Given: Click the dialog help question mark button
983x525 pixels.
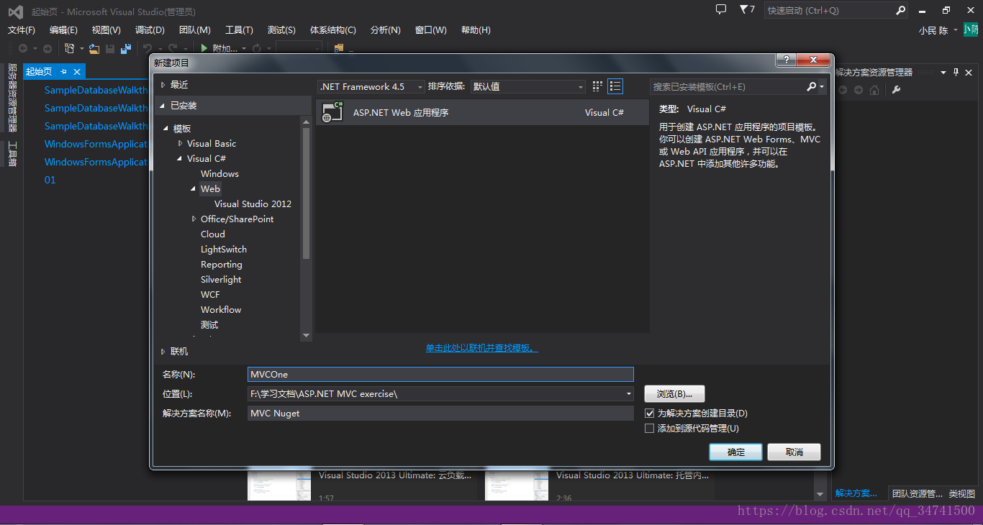Looking at the screenshot, I should (x=785, y=60).
